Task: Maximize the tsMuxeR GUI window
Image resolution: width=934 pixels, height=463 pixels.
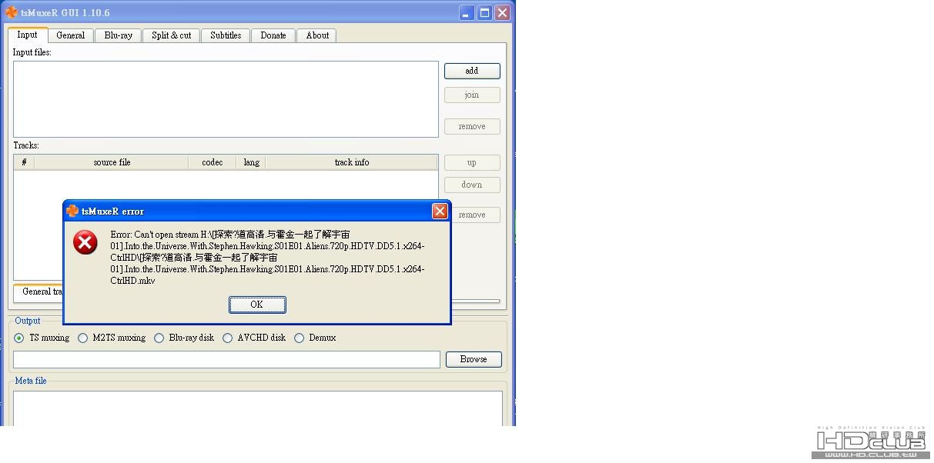Action: pyautogui.click(x=484, y=12)
